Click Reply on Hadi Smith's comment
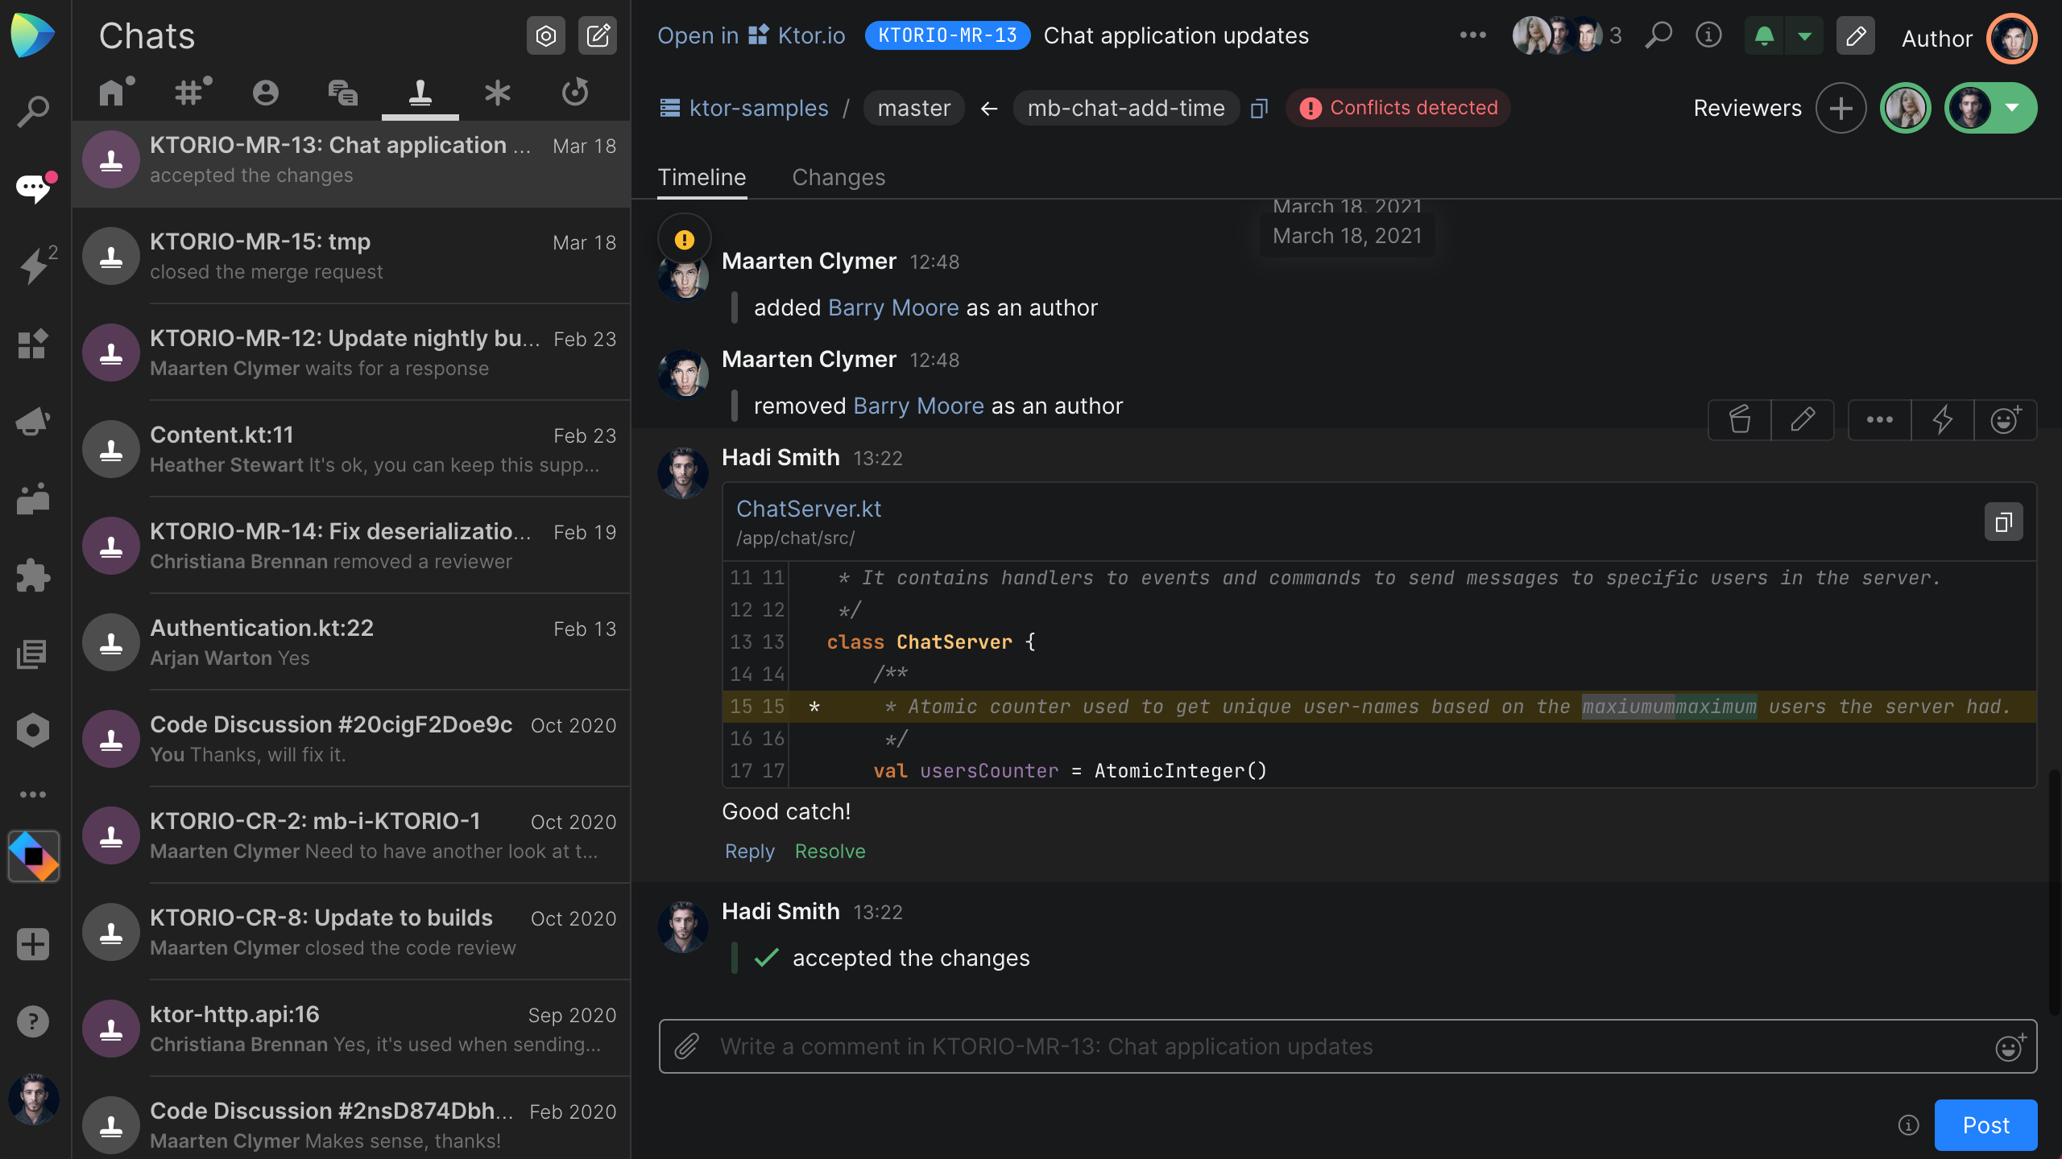The width and height of the screenshot is (2062, 1159). pyautogui.click(x=749, y=851)
